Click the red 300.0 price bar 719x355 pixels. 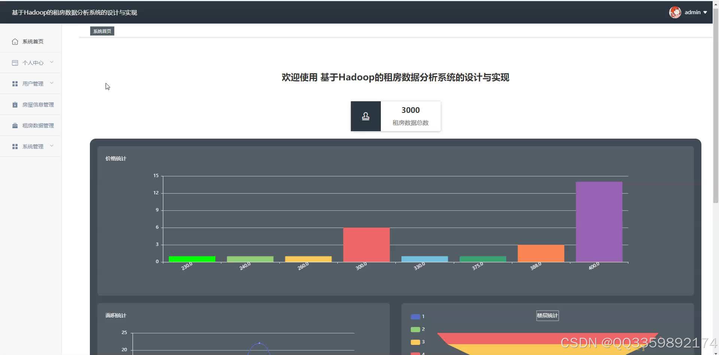[366, 245]
